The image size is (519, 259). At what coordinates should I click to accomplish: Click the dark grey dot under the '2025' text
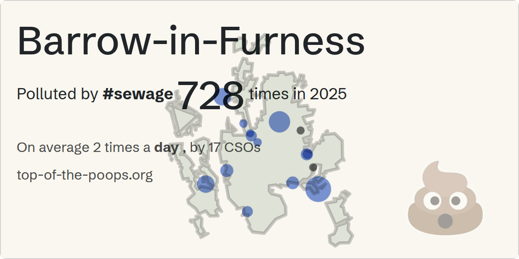(301, 130)
